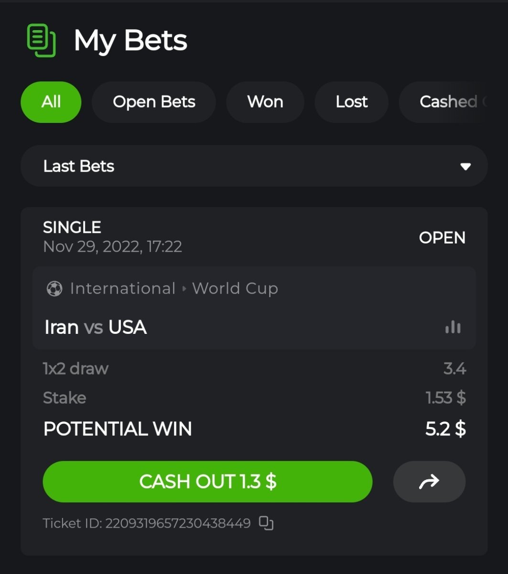Screen dimensions: 508x574
Task: Filter by Lost bets
Action: [352, 102]
